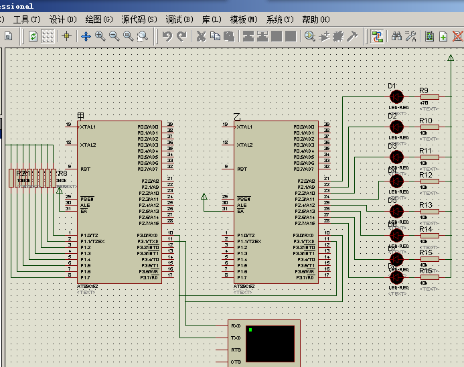Select the Zoom to Area tool
This screenshot has width=464, height=367.
pos(143,36)
